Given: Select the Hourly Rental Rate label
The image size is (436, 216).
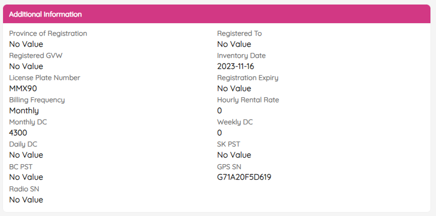Looking at the screenshot, I should [248, 100].
